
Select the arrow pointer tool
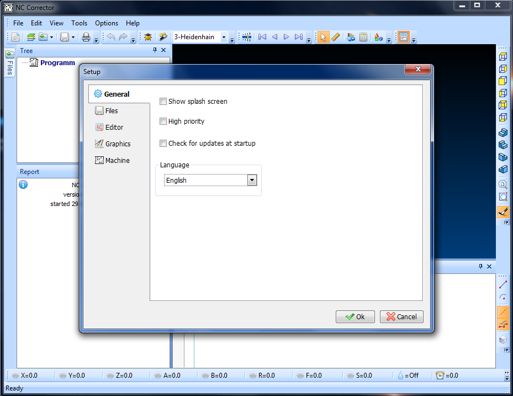pos(323,37)
